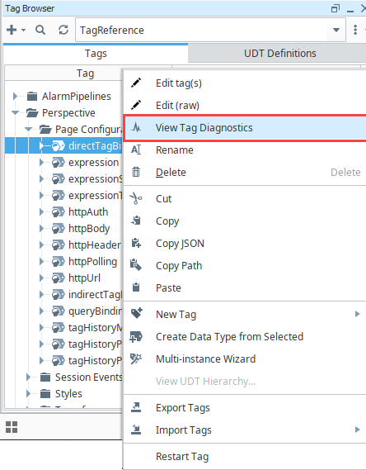Click the plus add tag icon
The image size is (366, 470).
tap(12, 30)
